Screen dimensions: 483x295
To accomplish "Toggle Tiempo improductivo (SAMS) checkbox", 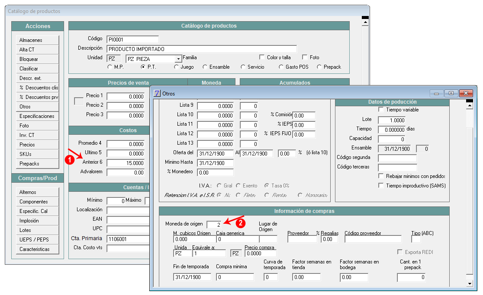I will 381,186.
